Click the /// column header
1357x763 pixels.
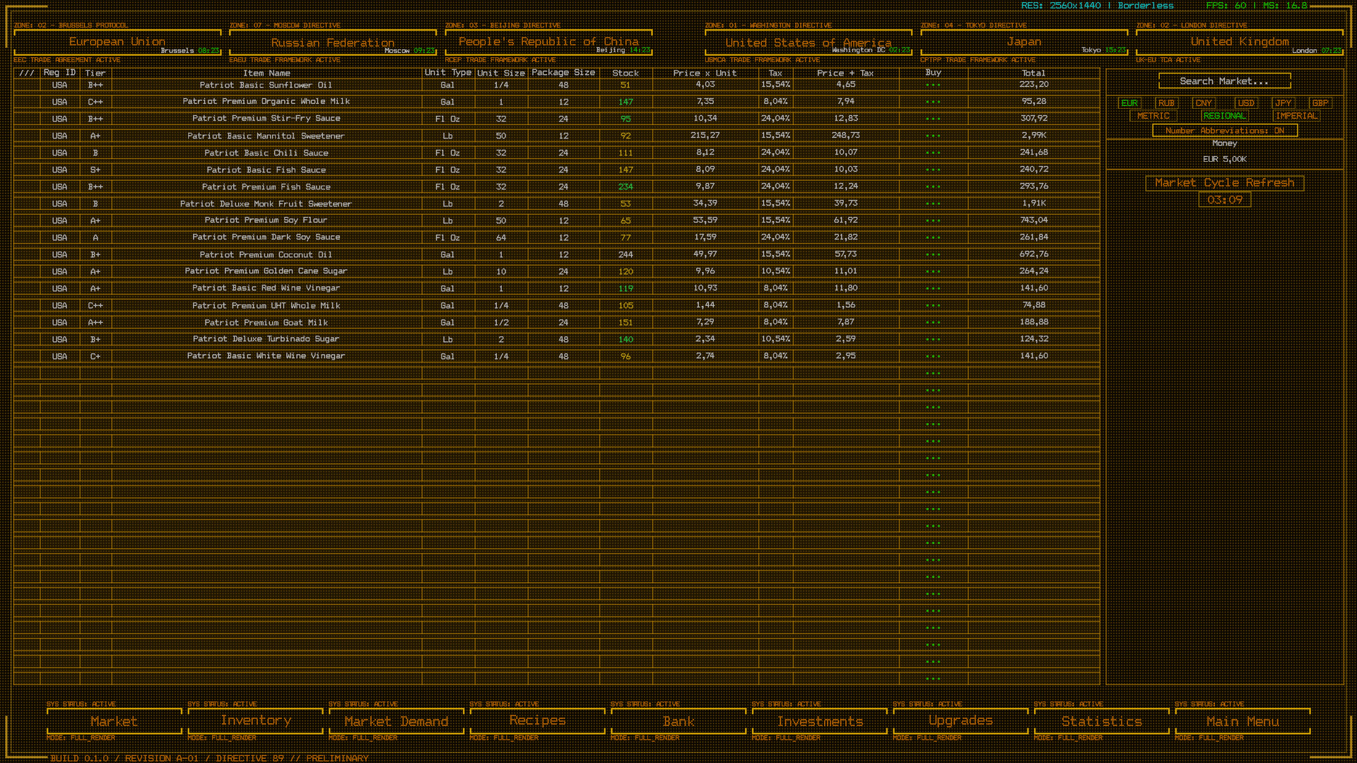point(27,73)
